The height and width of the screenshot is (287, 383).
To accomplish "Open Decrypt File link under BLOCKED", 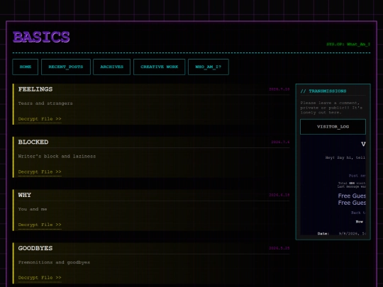I will [x=40, y=171].
